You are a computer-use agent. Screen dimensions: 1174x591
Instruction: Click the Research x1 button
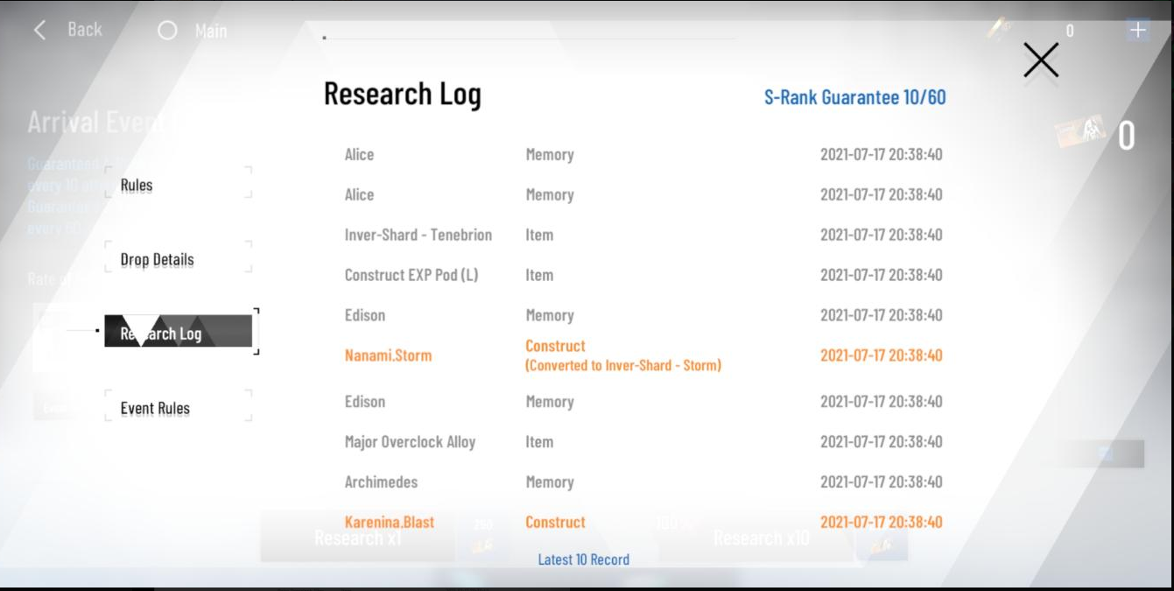[x=357, y=537]
